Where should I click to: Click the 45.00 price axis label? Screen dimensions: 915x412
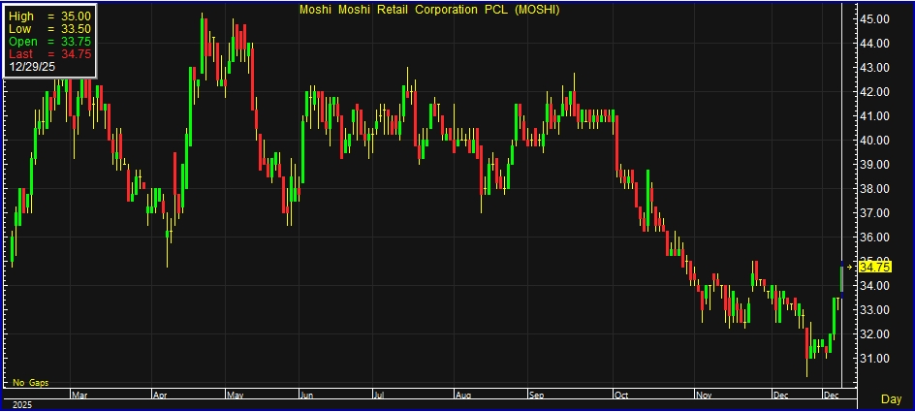pyautogui.click(x=874, y=19)
